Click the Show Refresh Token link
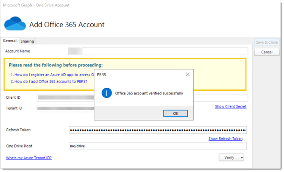The height and width of the screenshot is (172, 284). (x=226, y=139)
